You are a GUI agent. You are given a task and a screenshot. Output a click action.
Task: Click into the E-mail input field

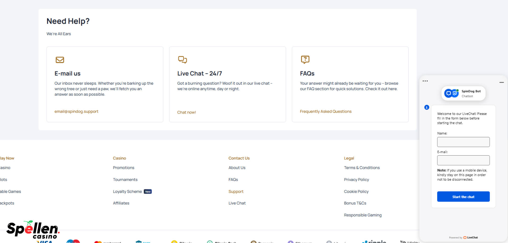click(x=463, y=160)
